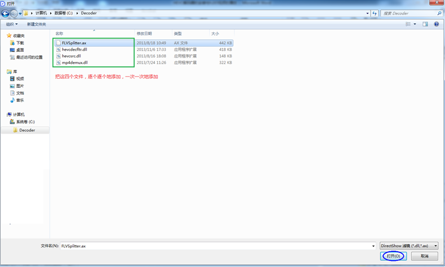Sort files by 修改日期 column header
This screenshot has width=445, height=267.
[x=144, y=34]
